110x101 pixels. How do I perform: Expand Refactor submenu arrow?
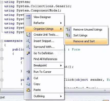(61, 23)
